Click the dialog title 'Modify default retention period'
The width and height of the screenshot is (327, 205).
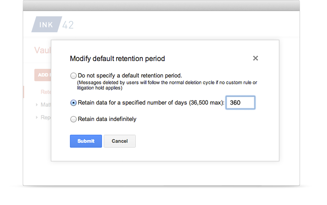tap(117, 59)
